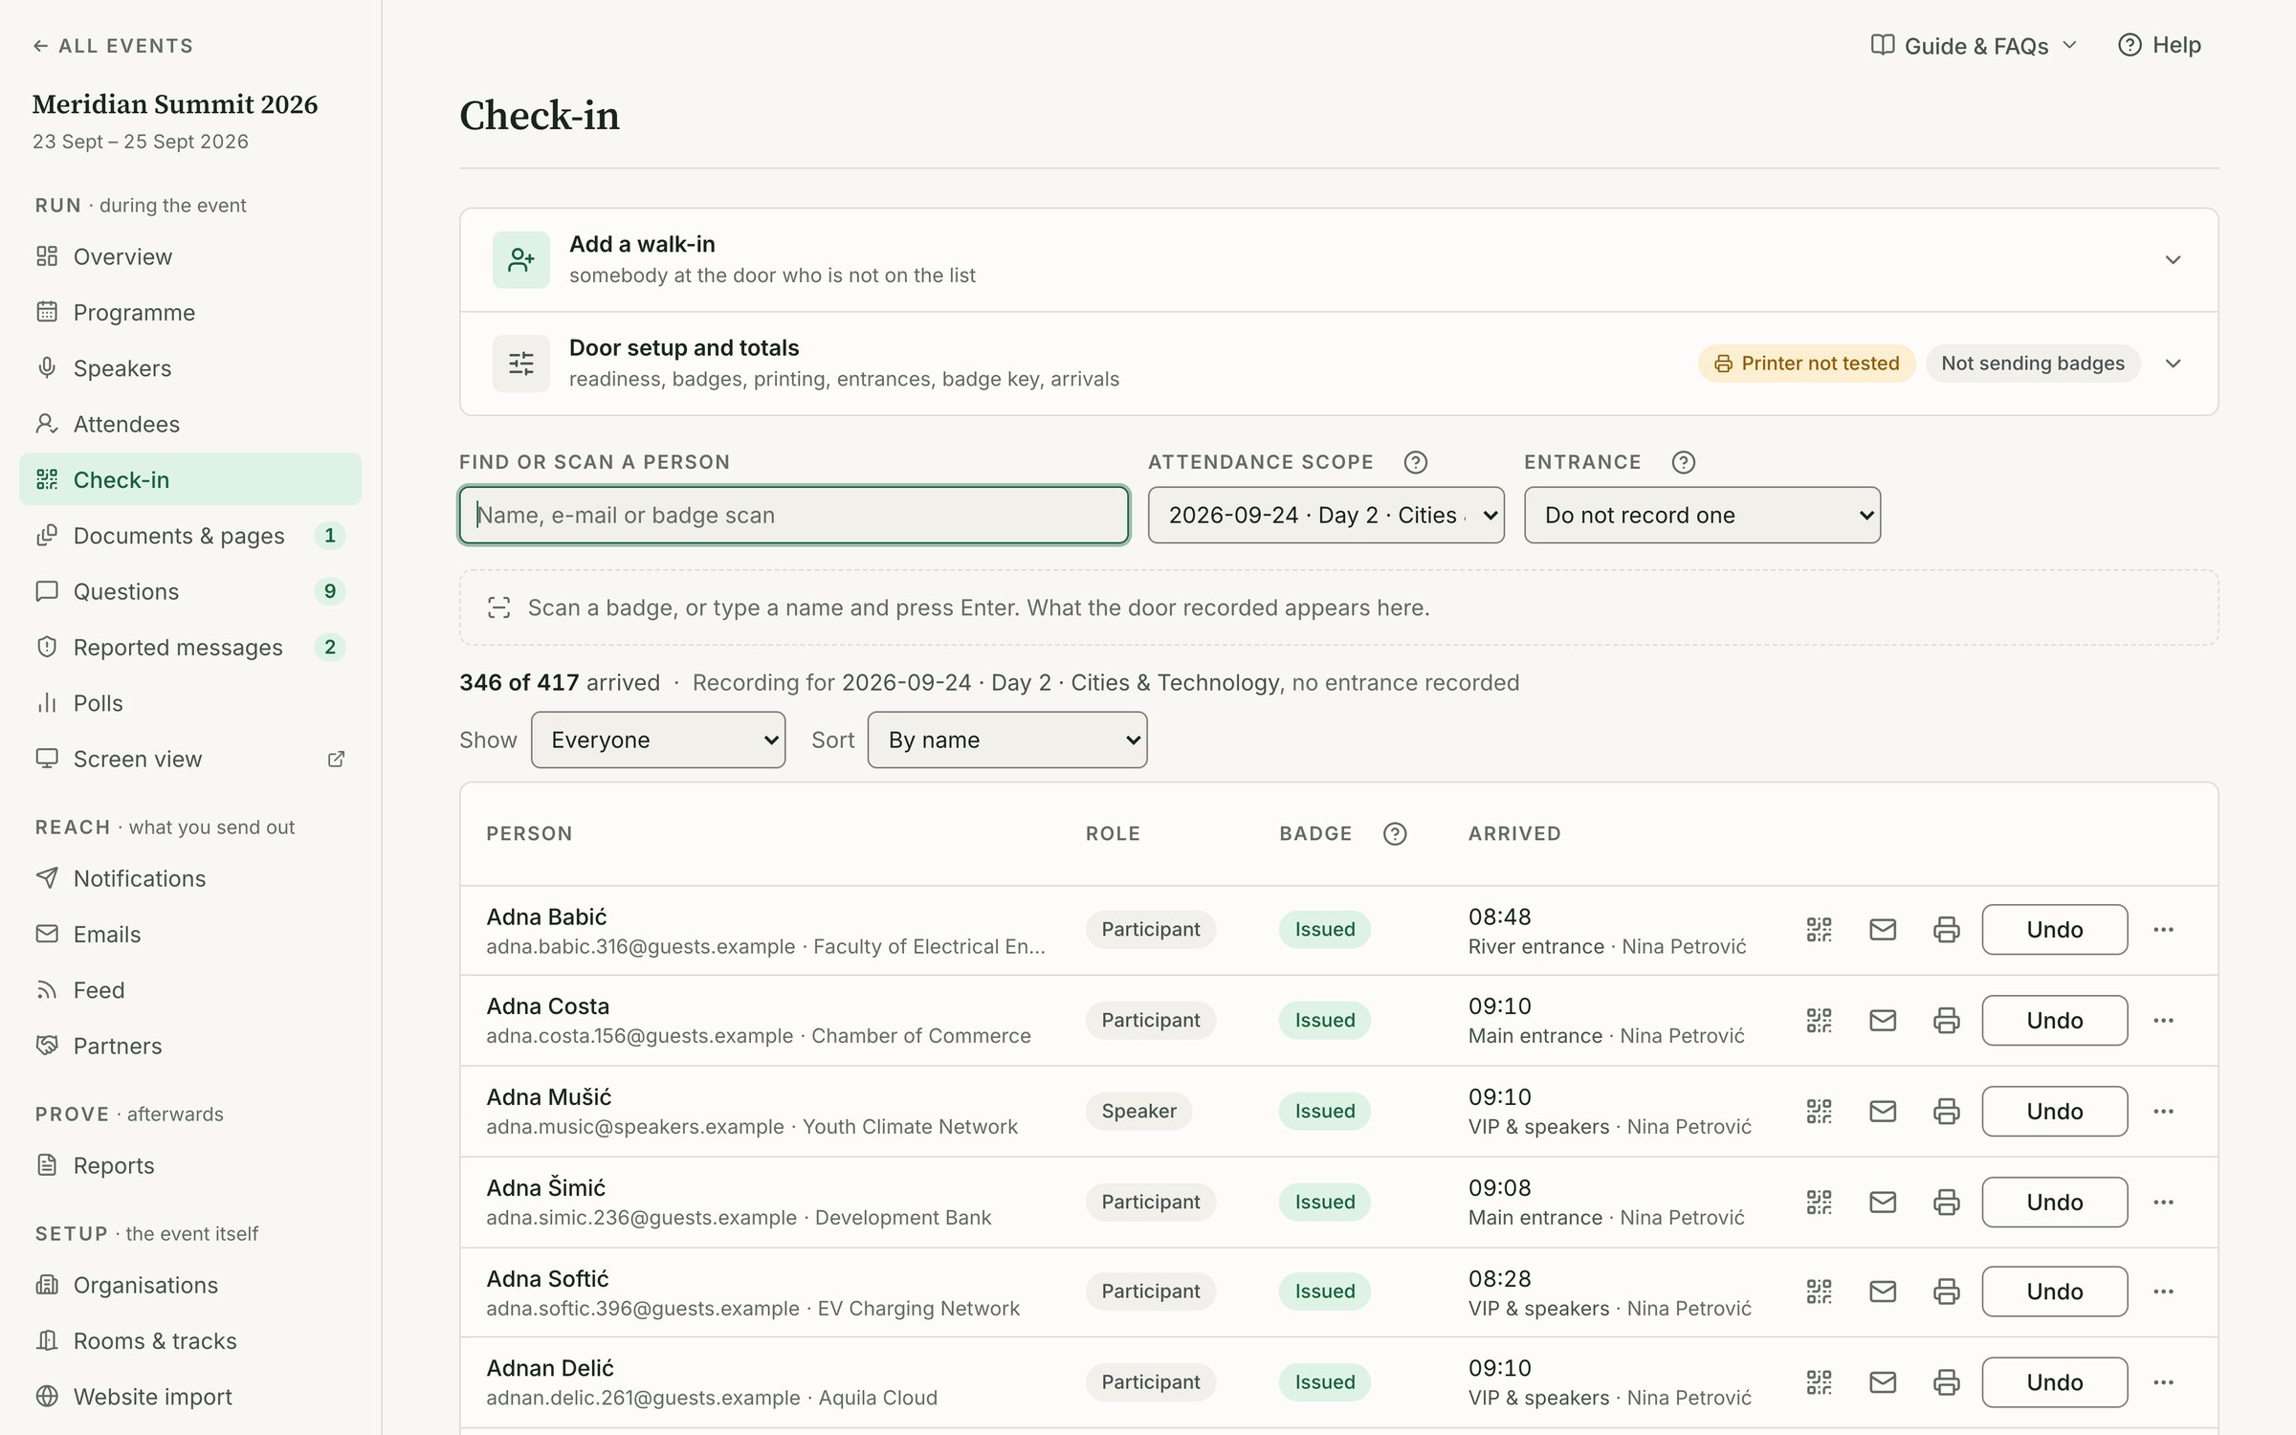Open the Sort By name dropdown
The height and width of the screenshot is (1435, 2296).
click(1007, 740)
